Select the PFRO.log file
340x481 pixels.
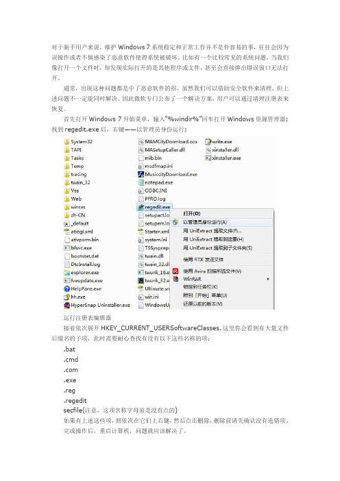[152, 199]
